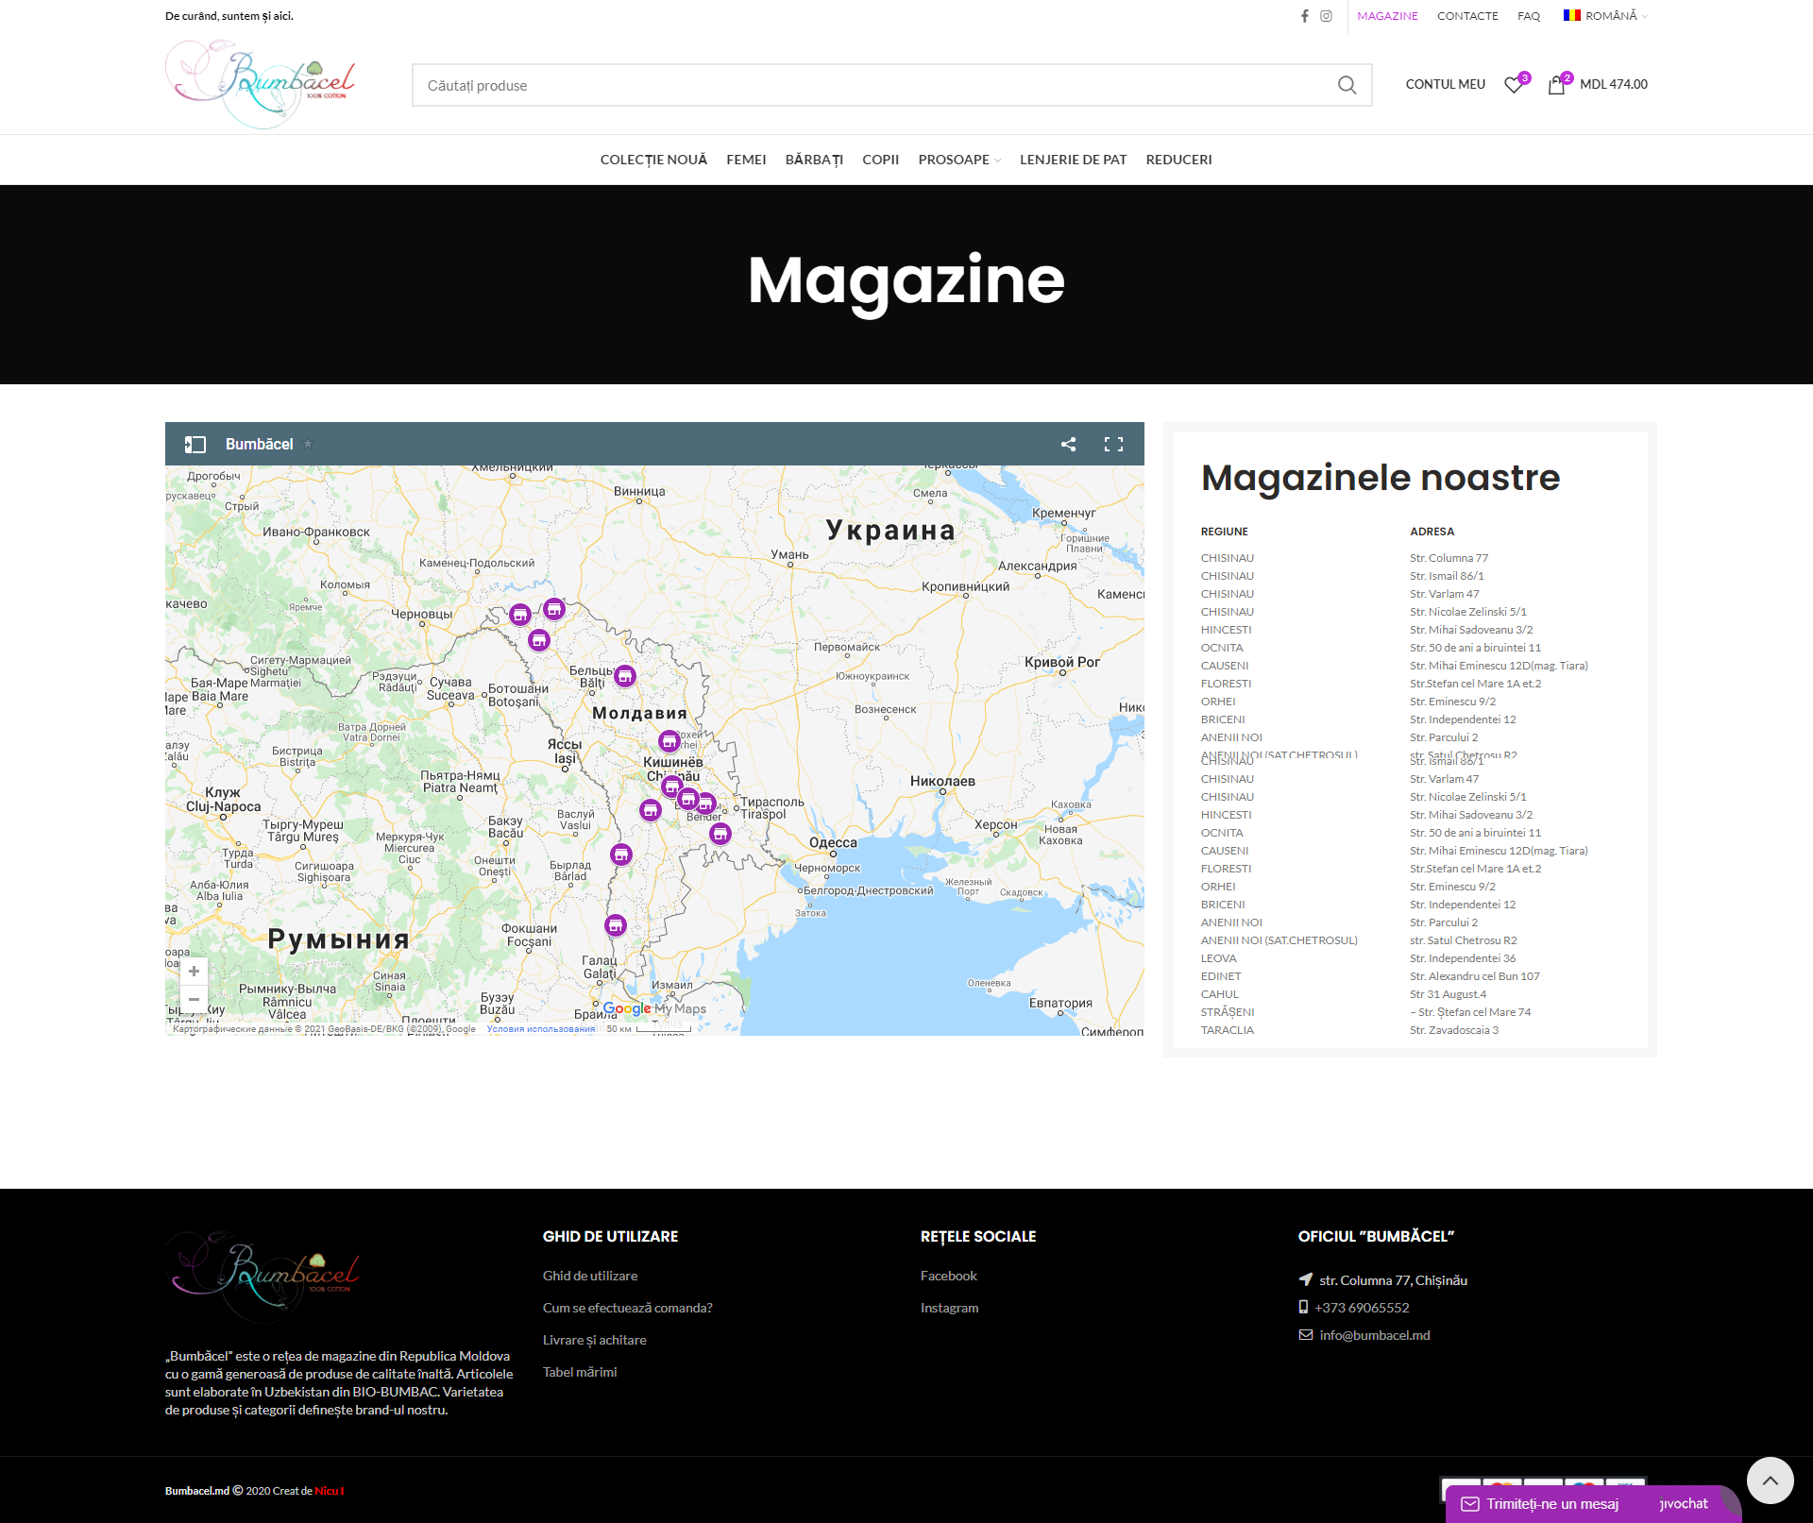1813x1523 pixels.
Task: Open Trimiteți-ne un mesaj chat button
Action: pyautogui.click(x=1551, y=1503)
